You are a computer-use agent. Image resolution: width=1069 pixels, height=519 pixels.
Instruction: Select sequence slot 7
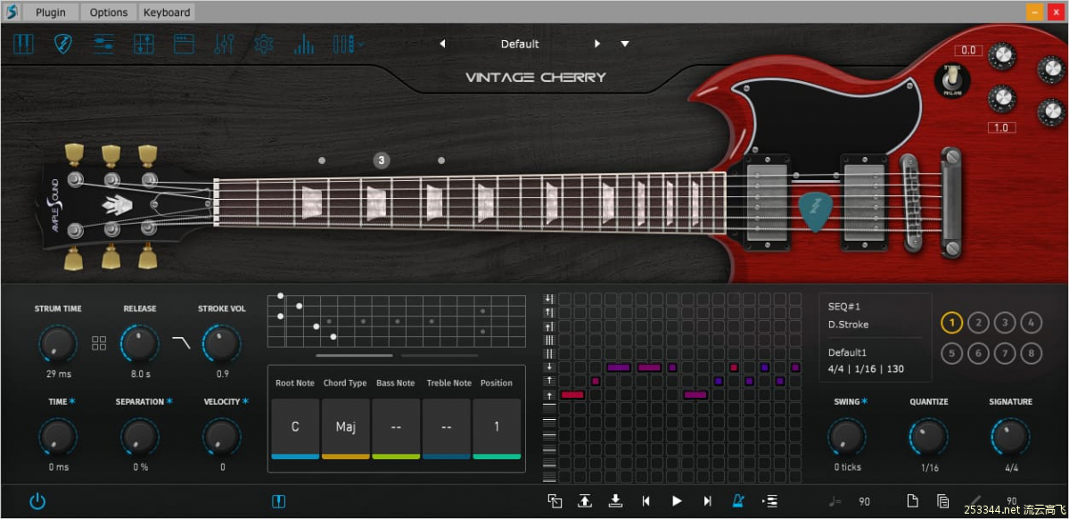click(1005, 353)
